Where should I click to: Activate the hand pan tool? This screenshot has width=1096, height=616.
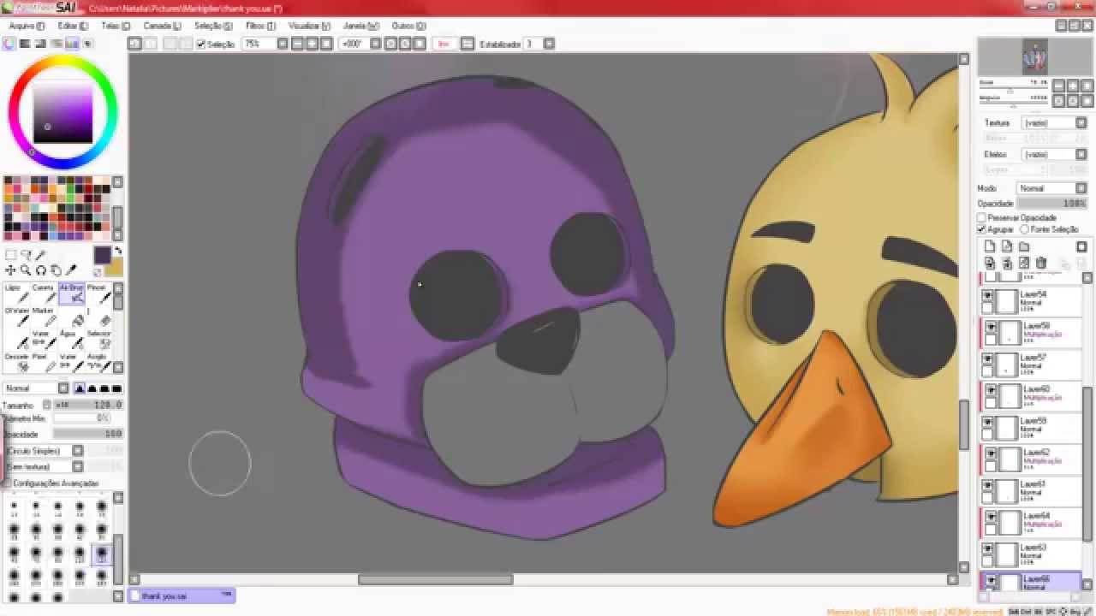(56, 270)
